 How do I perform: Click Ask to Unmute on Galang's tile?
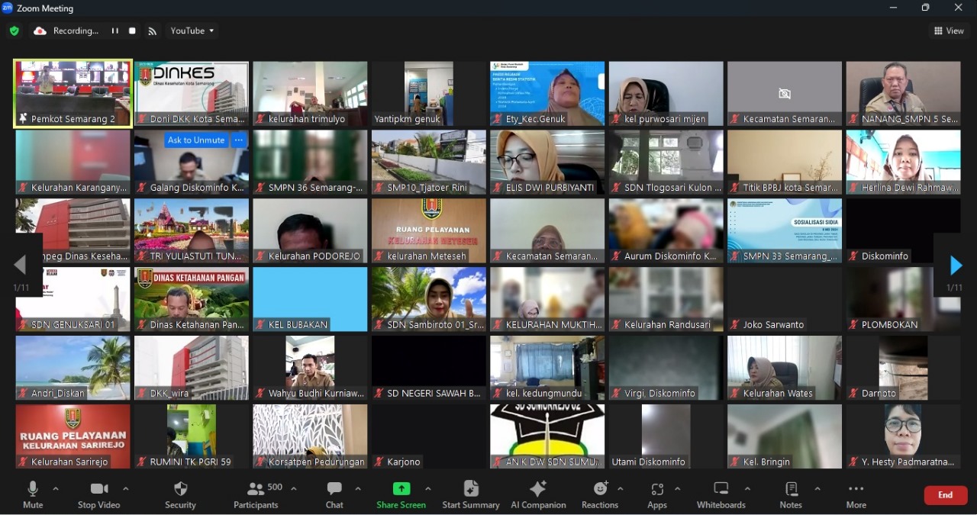coord(196,140)
